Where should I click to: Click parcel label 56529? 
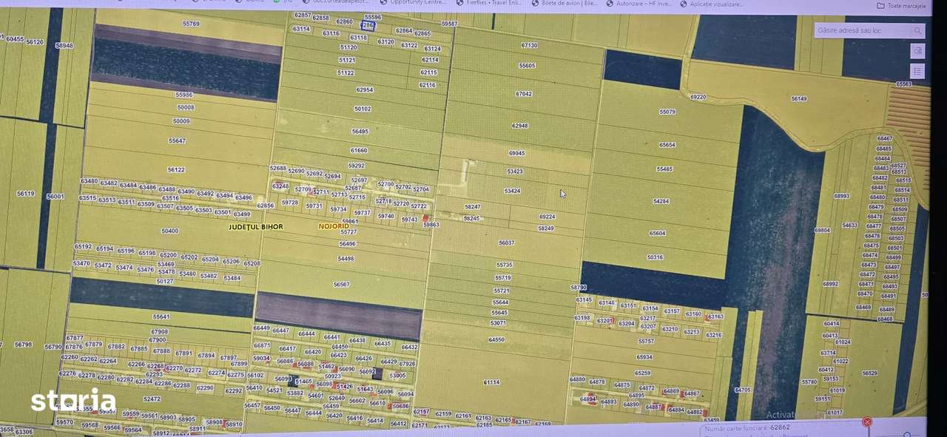click(869, 373)
